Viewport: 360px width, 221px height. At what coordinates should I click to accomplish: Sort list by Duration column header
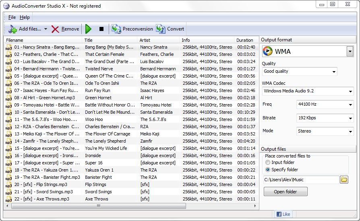coord(244,40)
